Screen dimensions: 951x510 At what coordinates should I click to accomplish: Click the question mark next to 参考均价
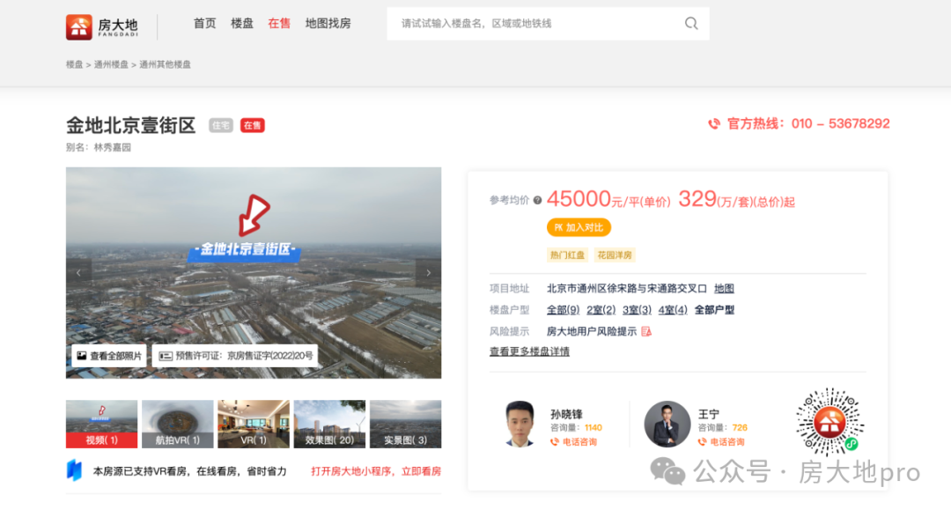click(537, 200)
